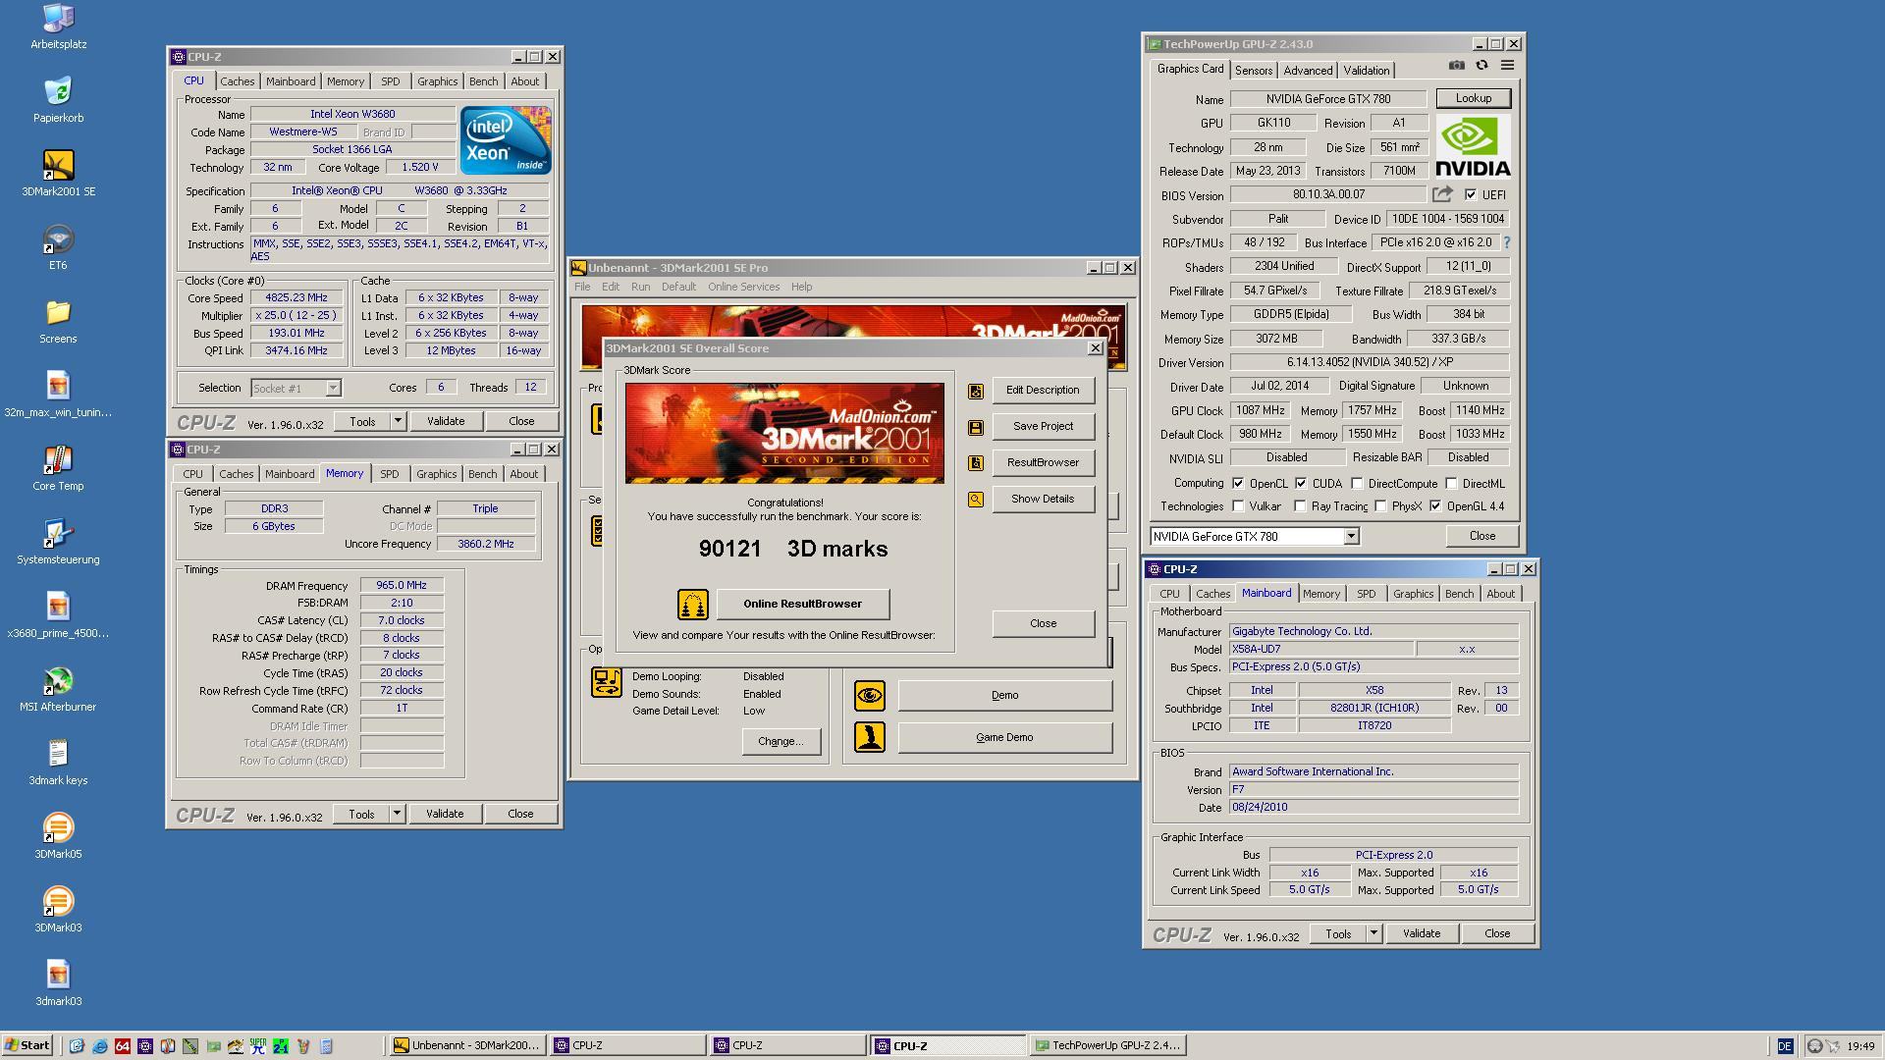
Task: Click the Bus Interface question mark icon
Action: point(1506,242)
